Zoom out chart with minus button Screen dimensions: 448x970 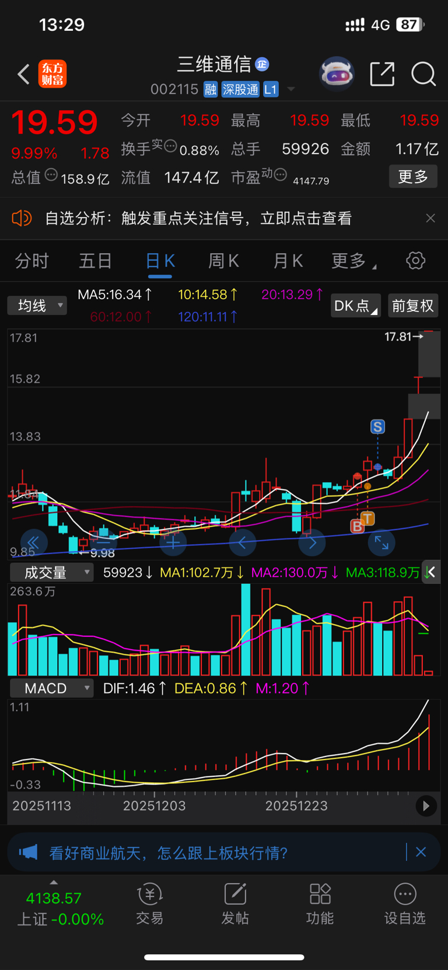(x=103, y=543)
